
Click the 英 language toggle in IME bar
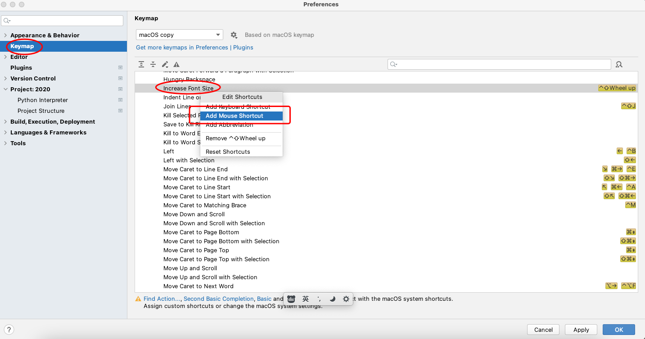306,299
